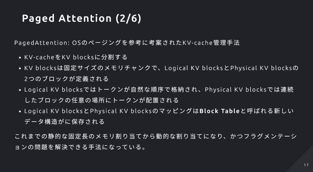
Task: Click the first bullet about KV-cache分割
Action: pyautogui.click(x=76, y=57)
